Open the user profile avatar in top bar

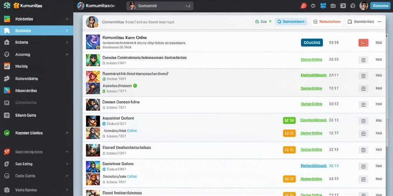tap(364, 6)
